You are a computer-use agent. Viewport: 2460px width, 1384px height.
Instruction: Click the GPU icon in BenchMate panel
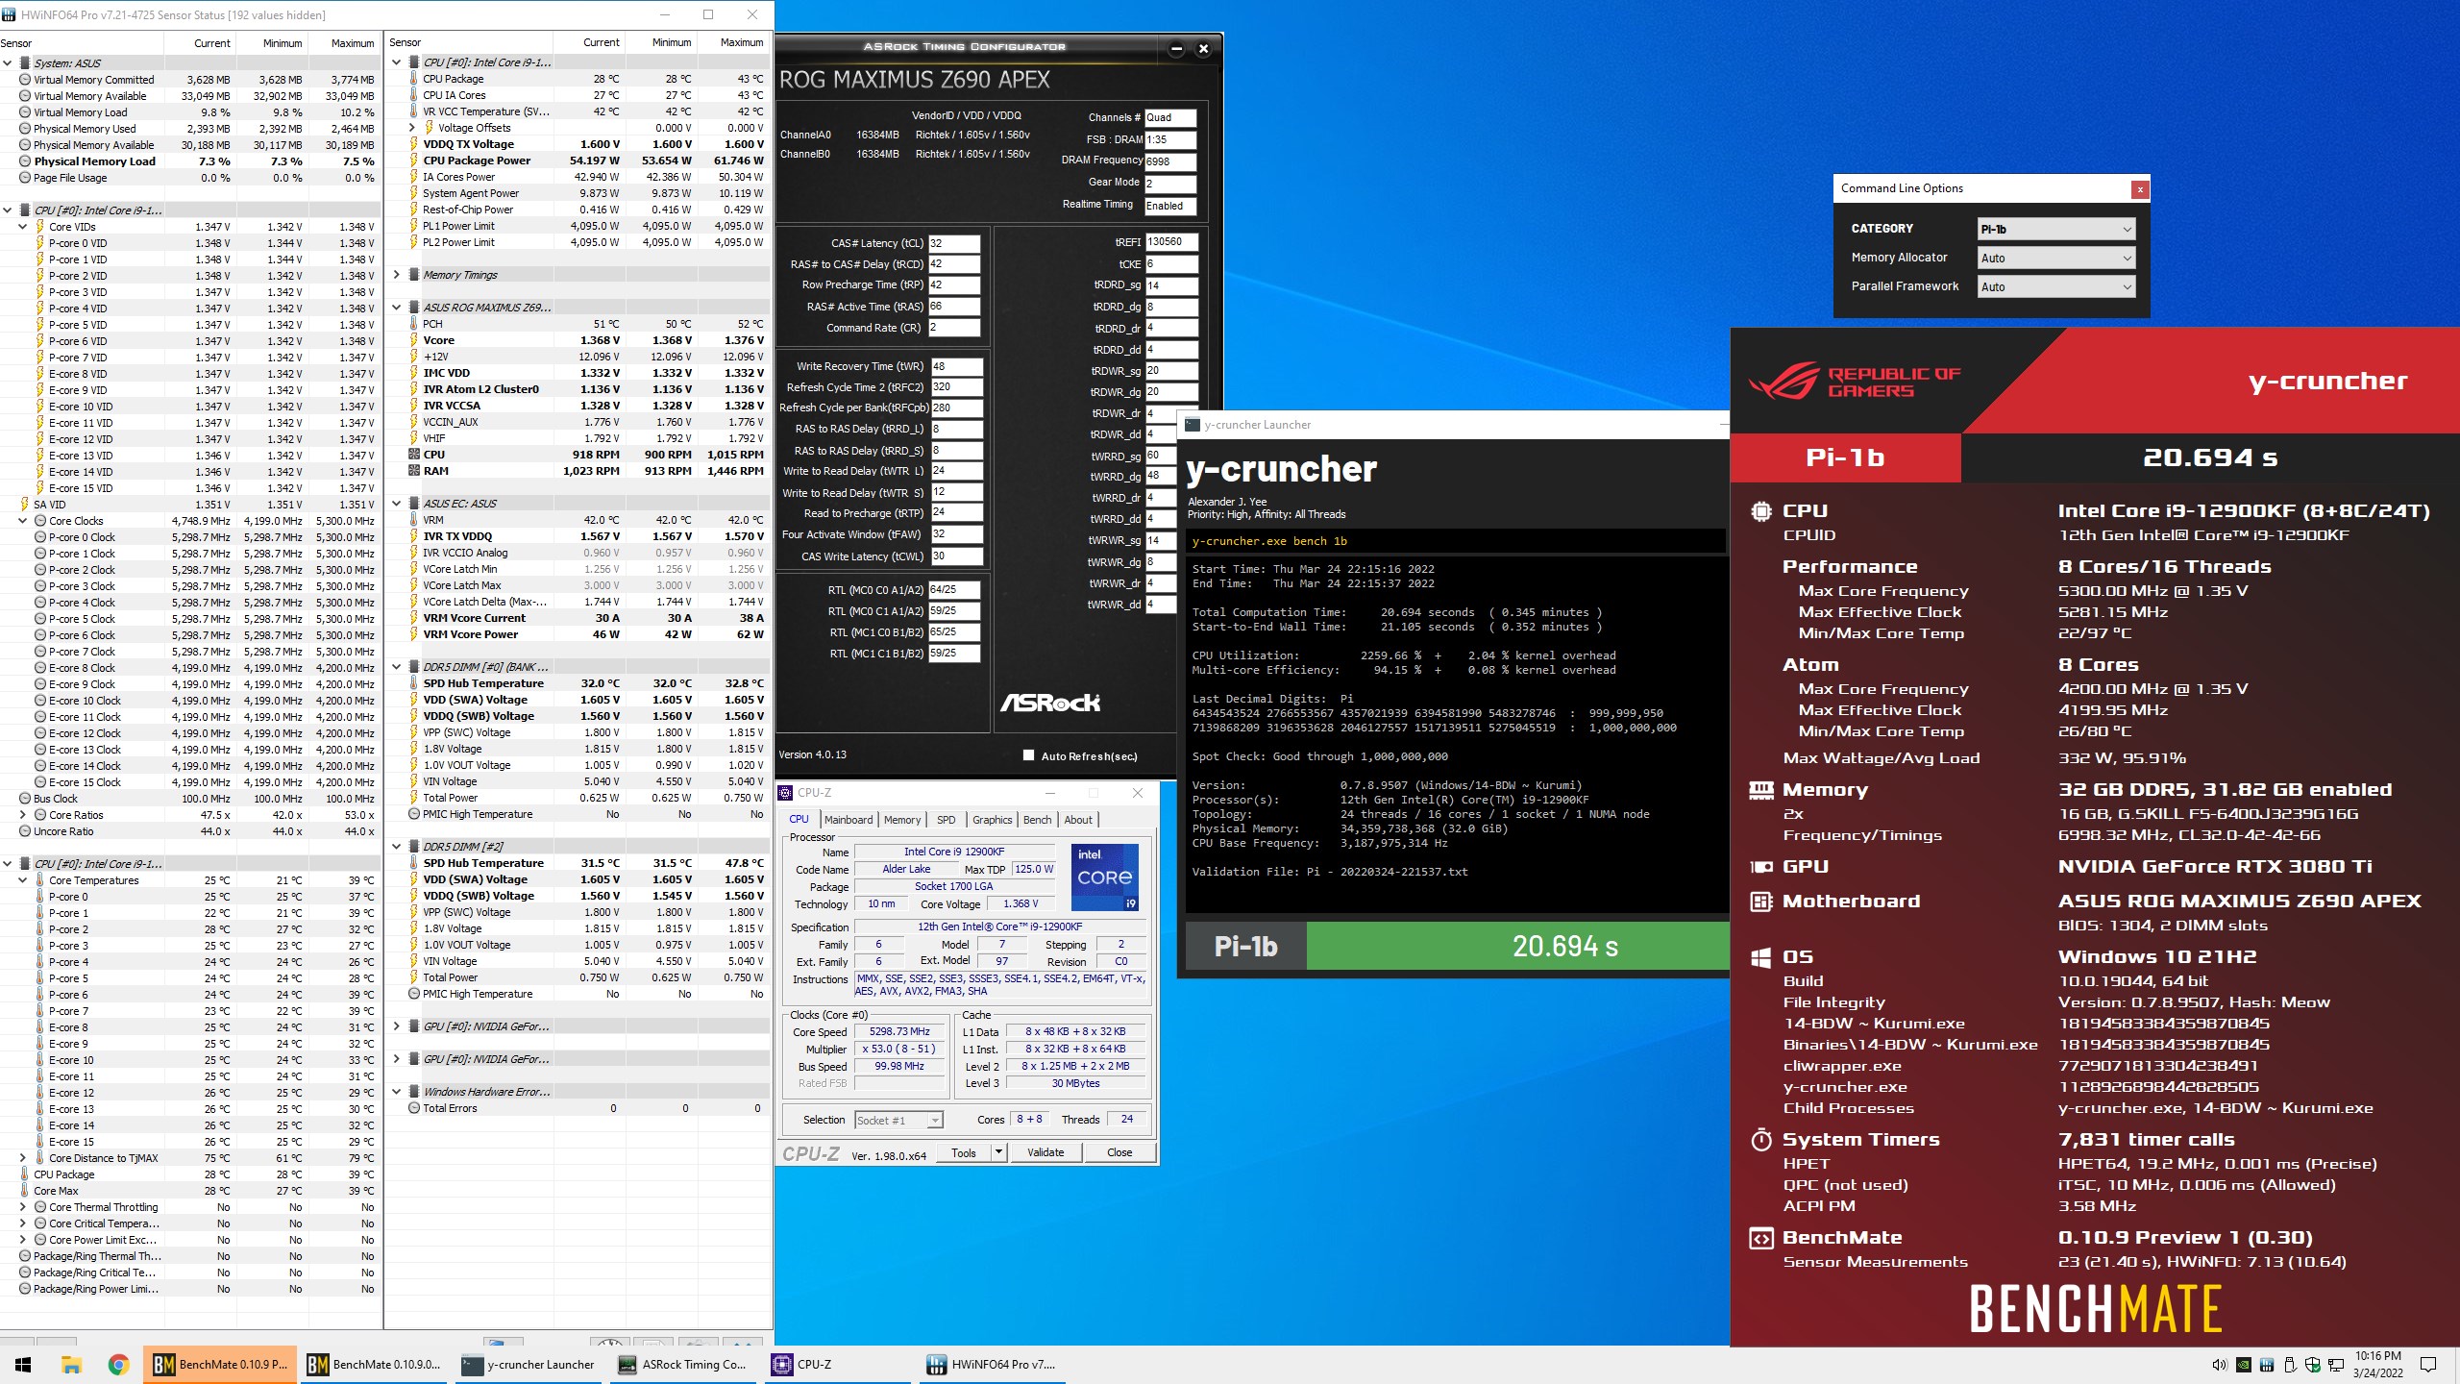click(x=1760, y=867)
